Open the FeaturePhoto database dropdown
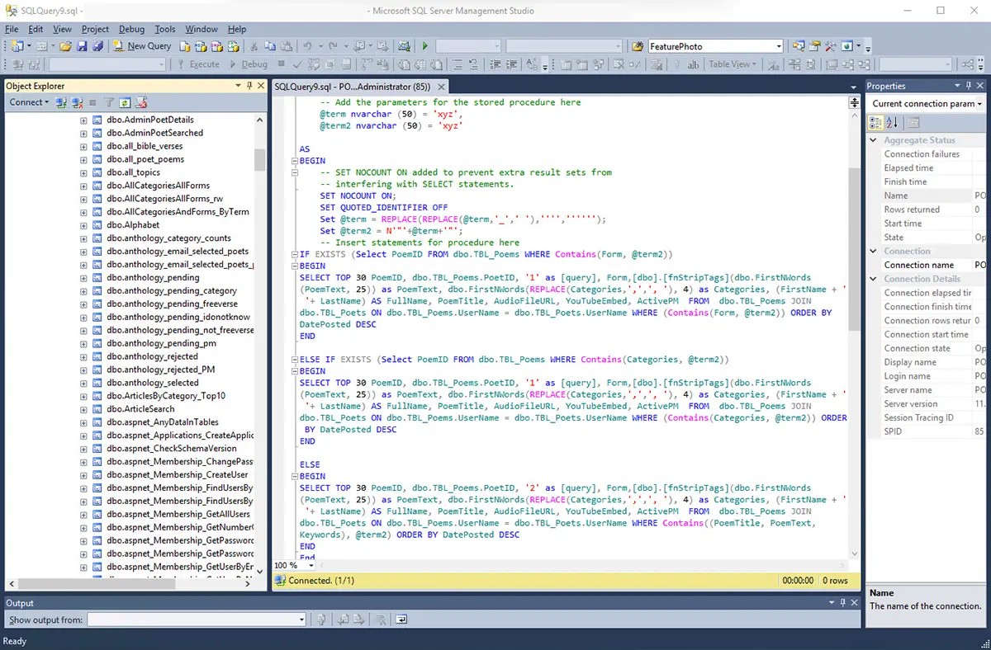 (x=778, y=46)
